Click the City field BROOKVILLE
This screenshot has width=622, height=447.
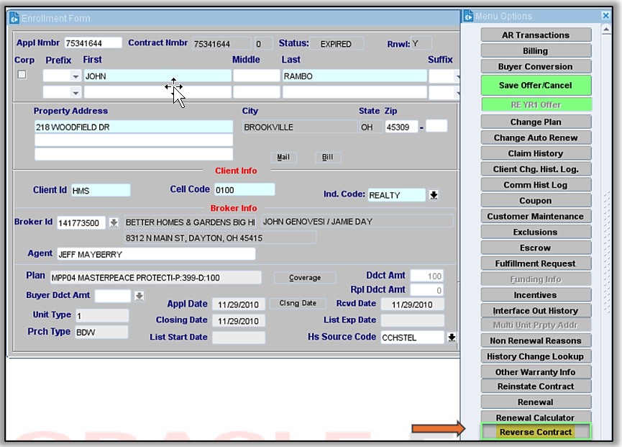(300, 127)
